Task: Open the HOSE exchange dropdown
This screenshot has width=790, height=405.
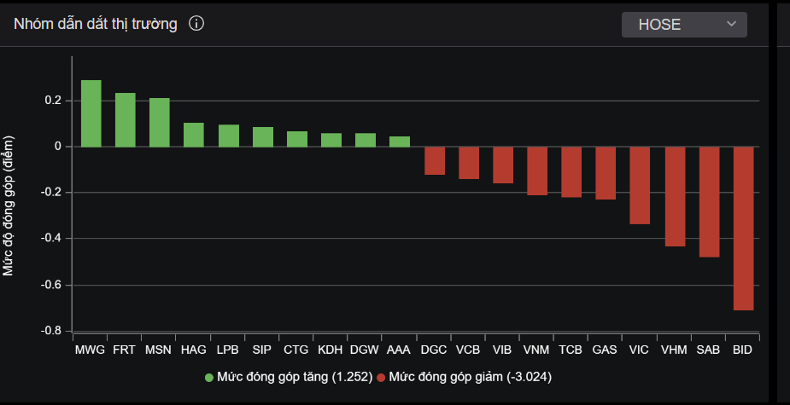Action: [683, 25]
